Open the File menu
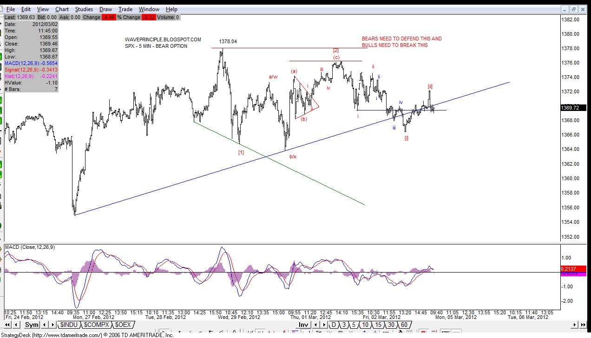Image resolution: width=591 pixels, height=338 pixels. pos(10,9)
